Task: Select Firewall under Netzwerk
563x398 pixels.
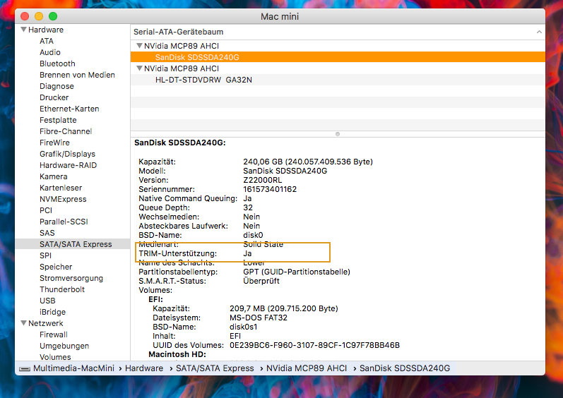Action: tap(54, 334)
